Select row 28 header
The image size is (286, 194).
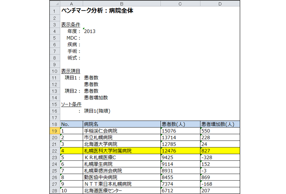(x=55, y=191)
